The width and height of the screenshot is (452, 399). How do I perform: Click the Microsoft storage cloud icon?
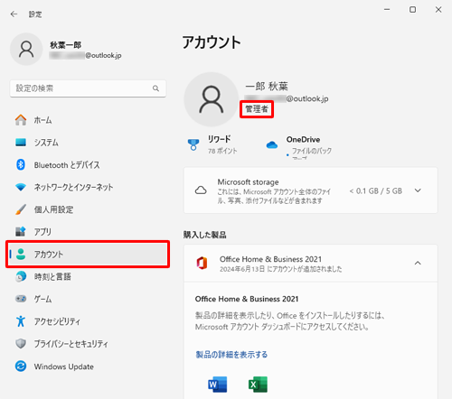coord(201,190)
